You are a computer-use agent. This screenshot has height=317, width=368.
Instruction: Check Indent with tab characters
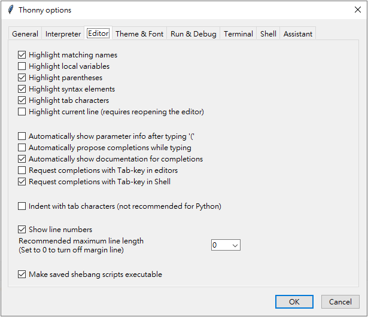(22, 206)
